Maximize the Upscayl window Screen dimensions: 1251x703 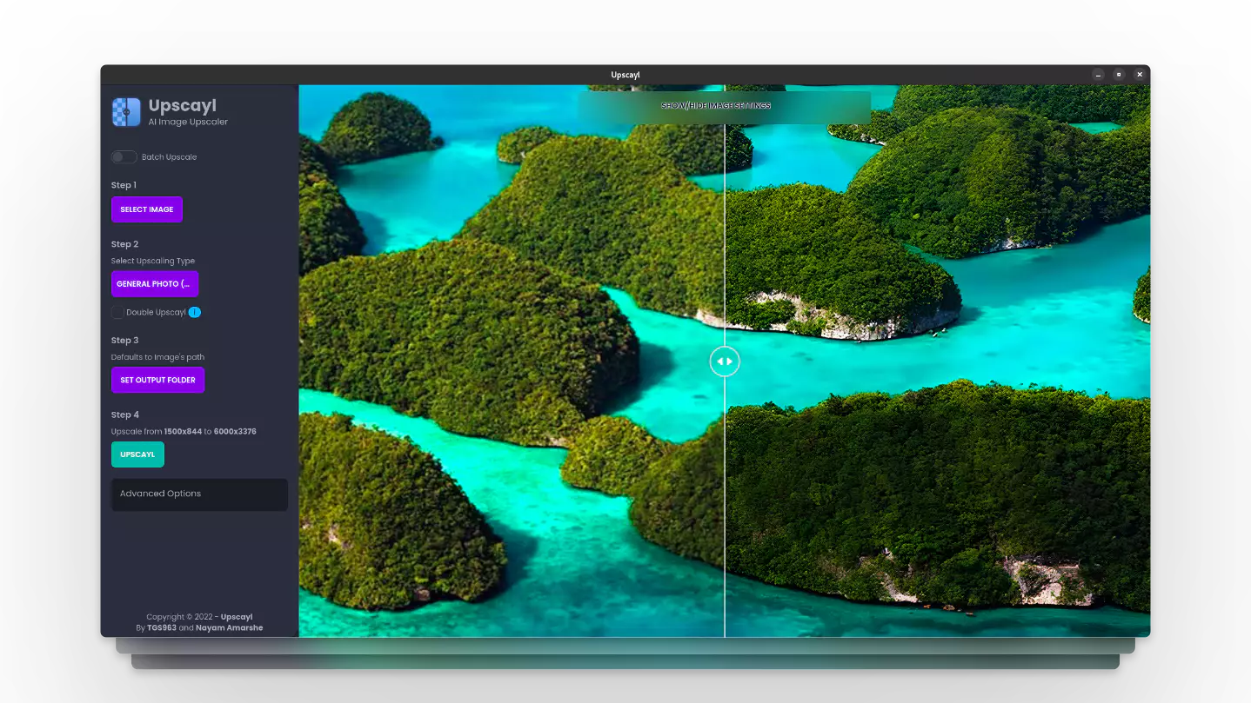(1119, 75)
